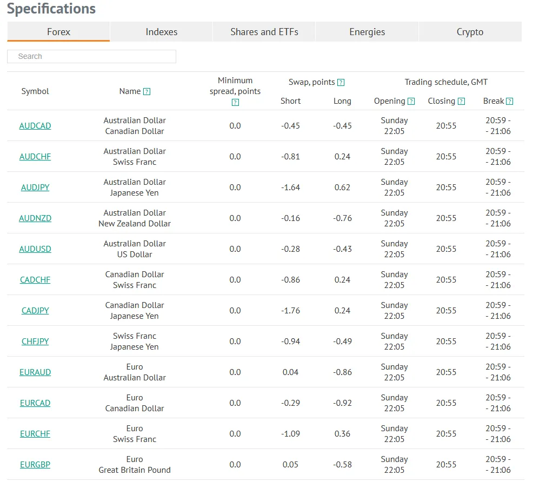Select the Energies tab
This screenshot has height=482, width=533.
[367, 32]
